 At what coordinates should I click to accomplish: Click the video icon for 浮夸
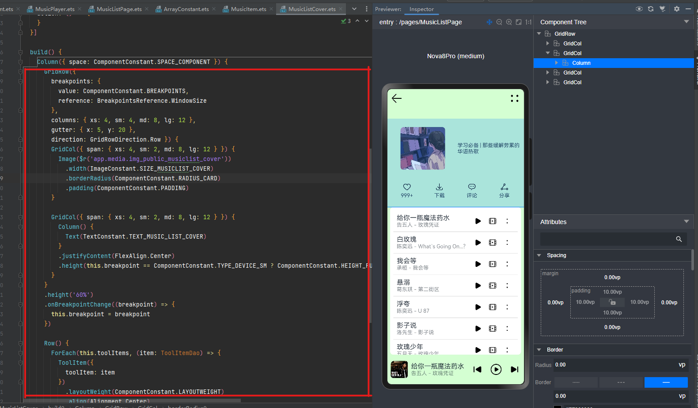click(x=493, y=307)
